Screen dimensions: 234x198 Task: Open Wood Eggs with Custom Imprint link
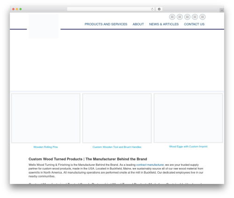(x=188, y=147)
